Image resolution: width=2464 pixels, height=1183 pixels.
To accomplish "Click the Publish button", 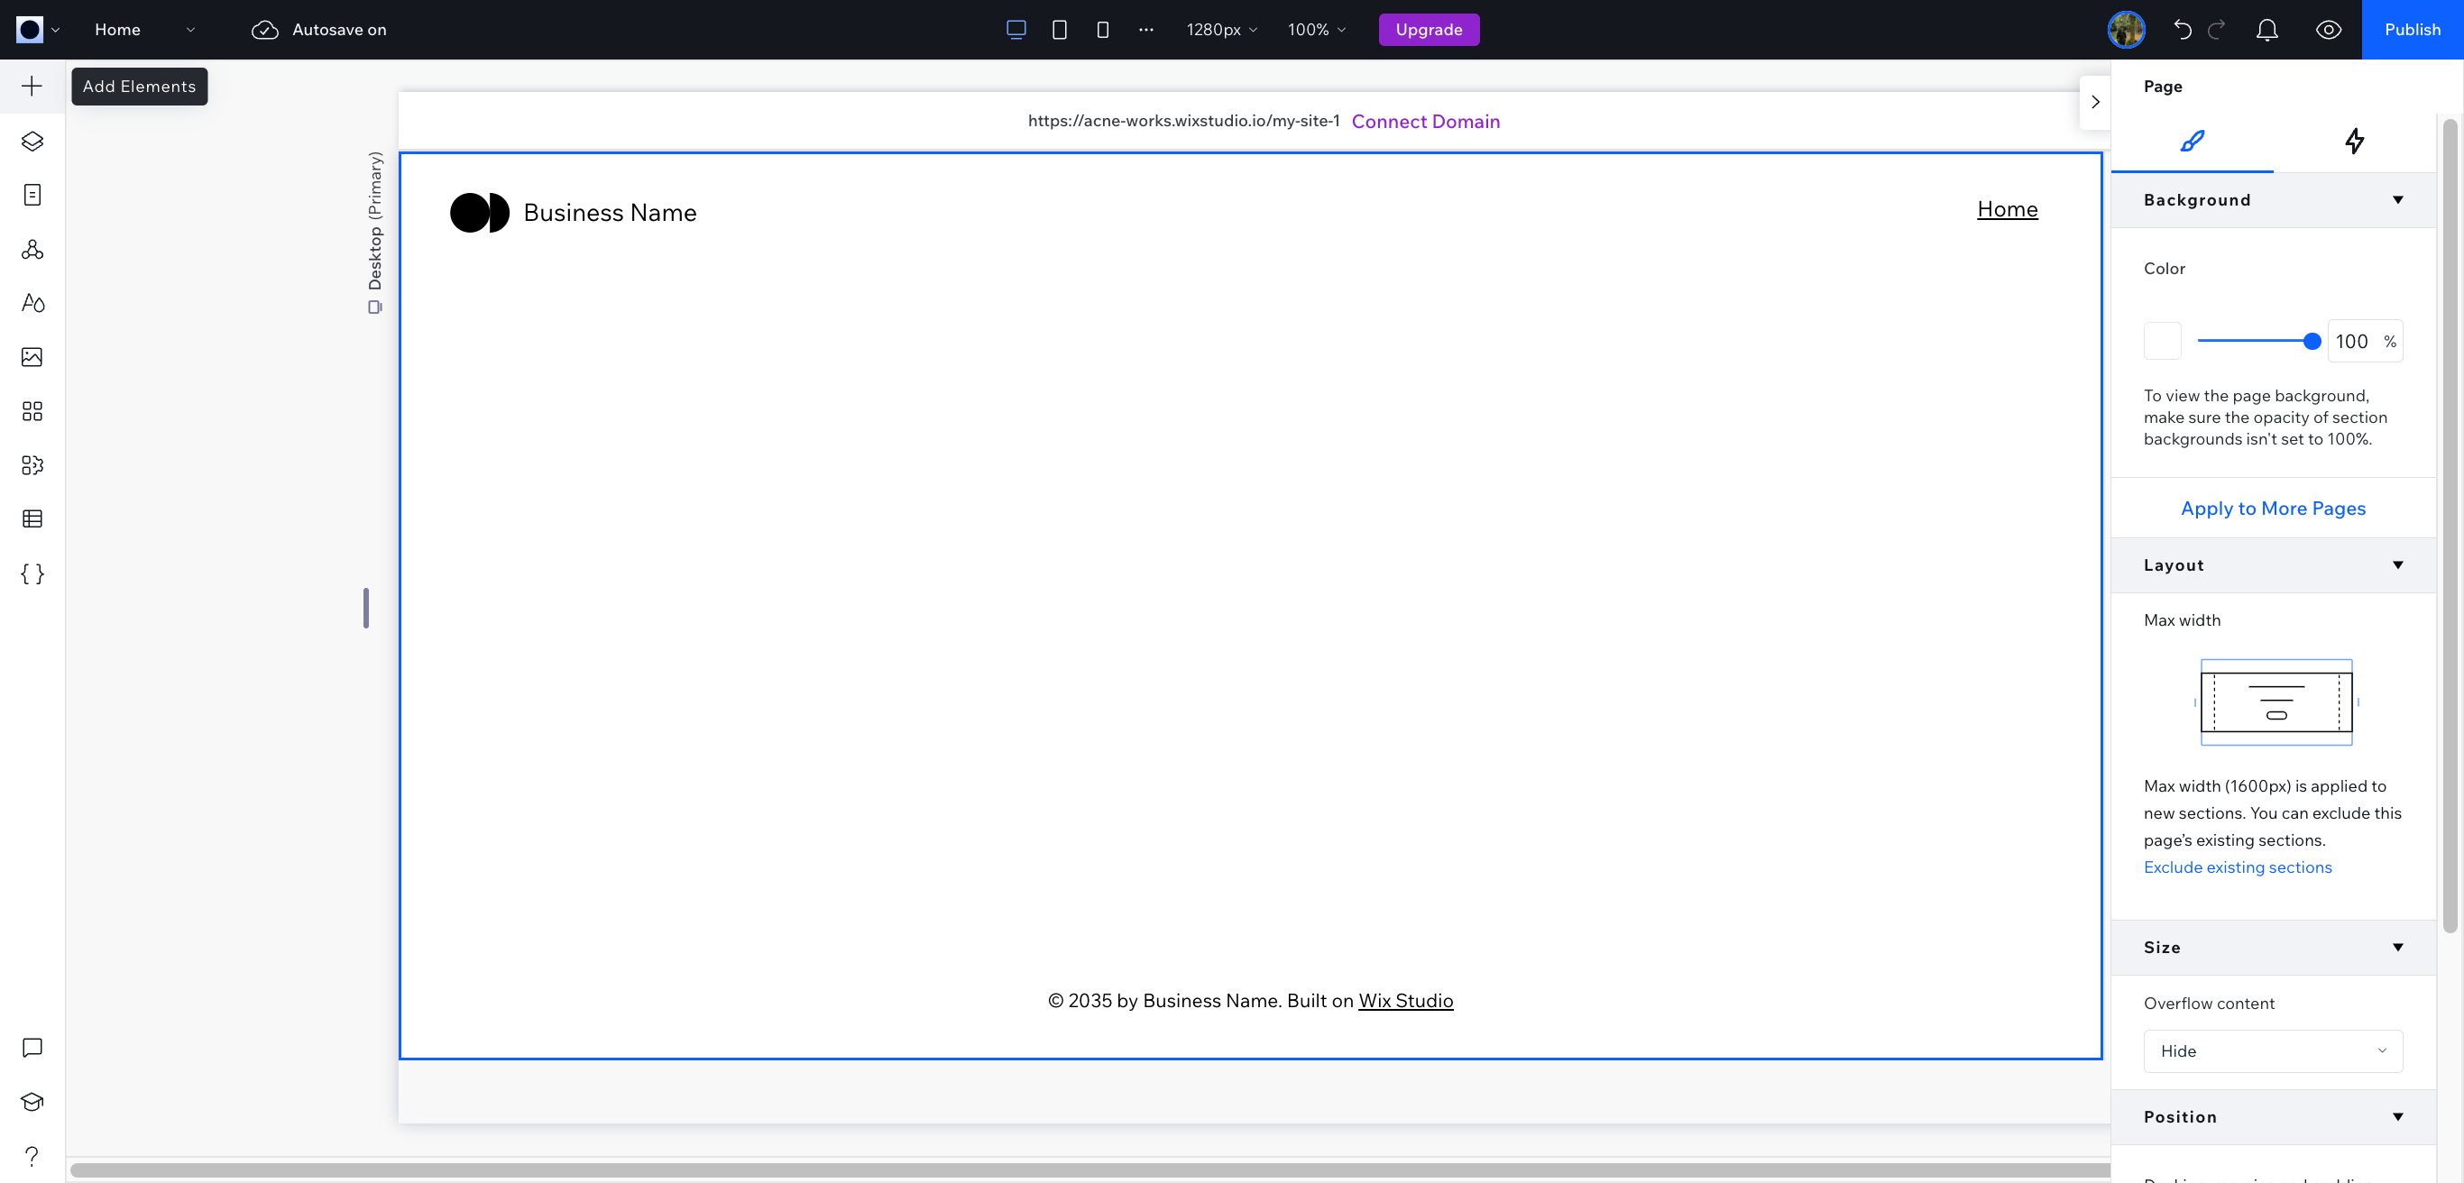I will click(x=2412, y=30).
